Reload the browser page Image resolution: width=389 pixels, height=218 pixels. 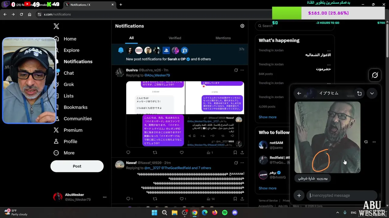click(21, 14)
